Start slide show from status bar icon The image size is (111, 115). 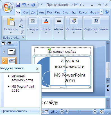46,112
